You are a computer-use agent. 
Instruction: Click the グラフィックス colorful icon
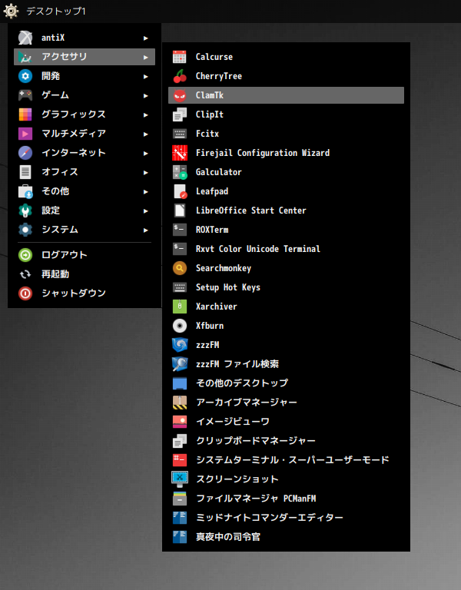[x=25, y=114]
